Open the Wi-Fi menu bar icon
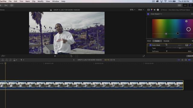Screen dimensions: 193x108 tap(166, 1)
